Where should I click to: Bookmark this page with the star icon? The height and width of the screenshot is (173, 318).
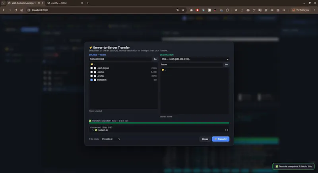183,10
